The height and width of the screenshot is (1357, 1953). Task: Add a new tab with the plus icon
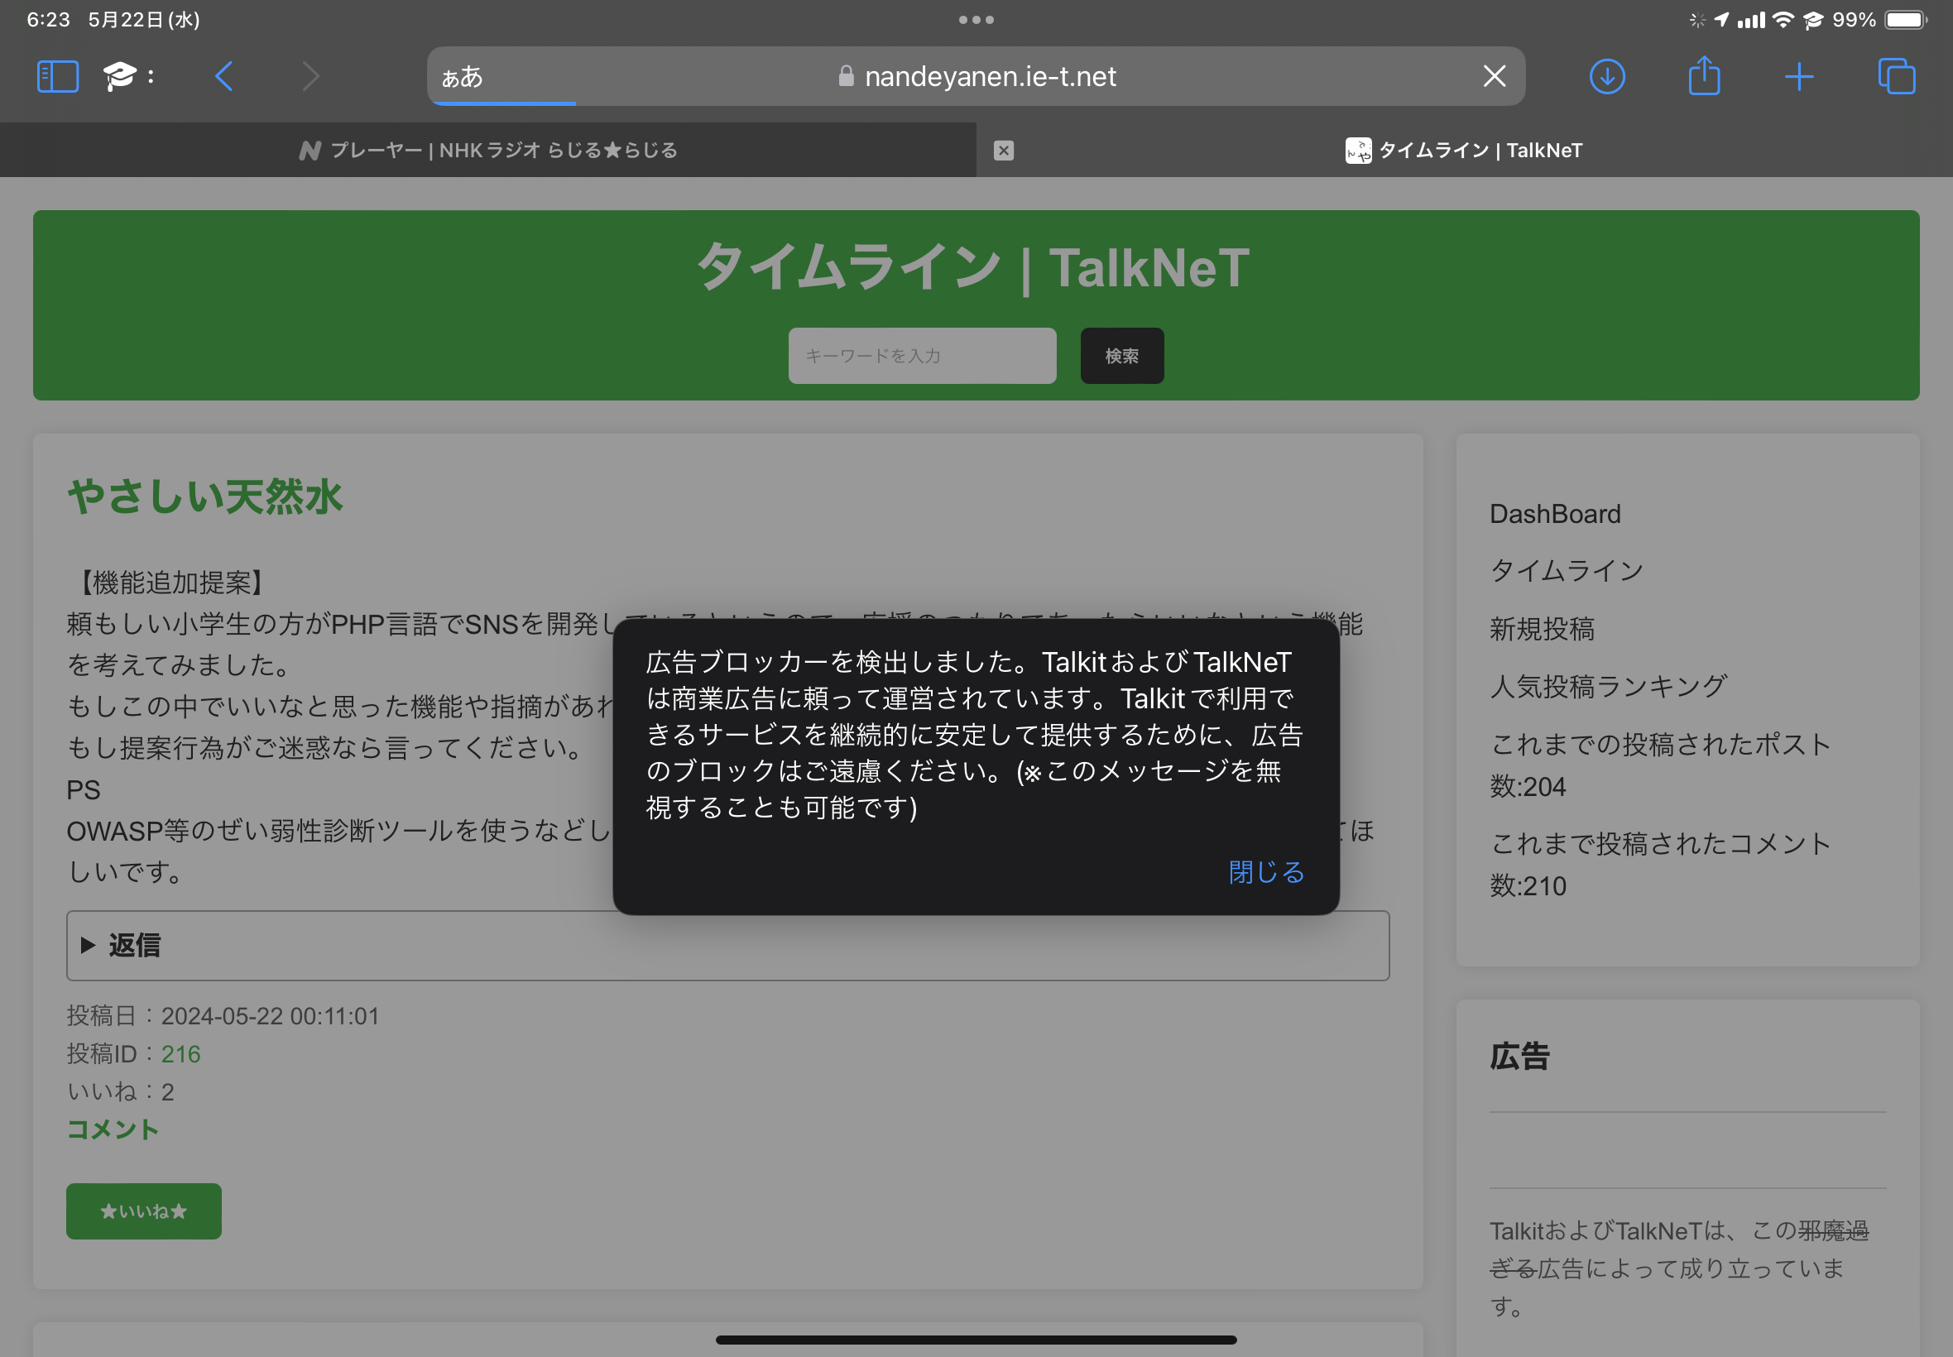click(1798, 76)
